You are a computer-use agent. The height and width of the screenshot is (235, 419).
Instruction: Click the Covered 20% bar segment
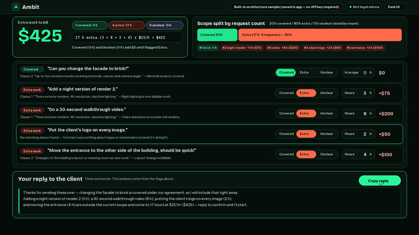click(217, 35)
